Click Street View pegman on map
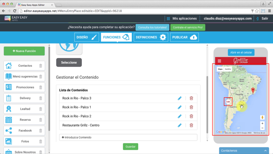273x154 pixels. [262, 118]
